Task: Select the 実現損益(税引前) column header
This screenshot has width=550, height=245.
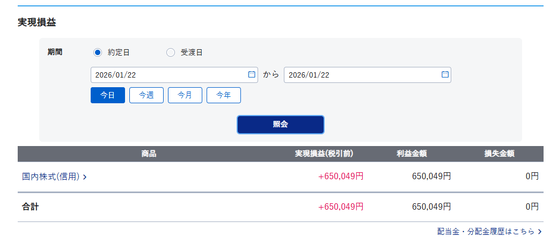Action: tap(324, 154)
